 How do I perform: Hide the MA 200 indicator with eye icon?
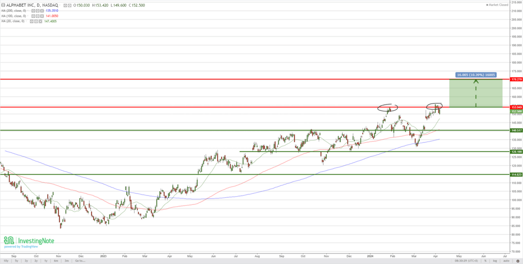(x=33, y=11)
